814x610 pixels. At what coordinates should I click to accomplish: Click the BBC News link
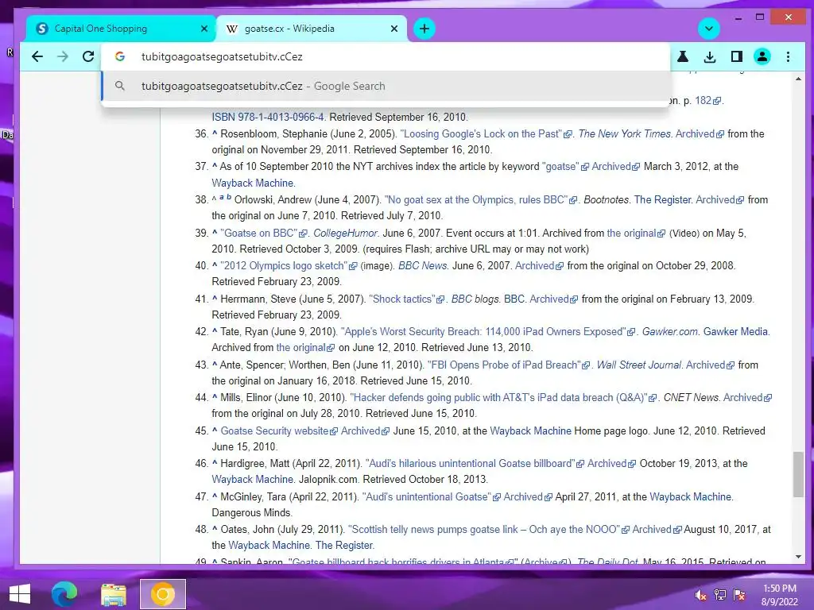point(423,265)
